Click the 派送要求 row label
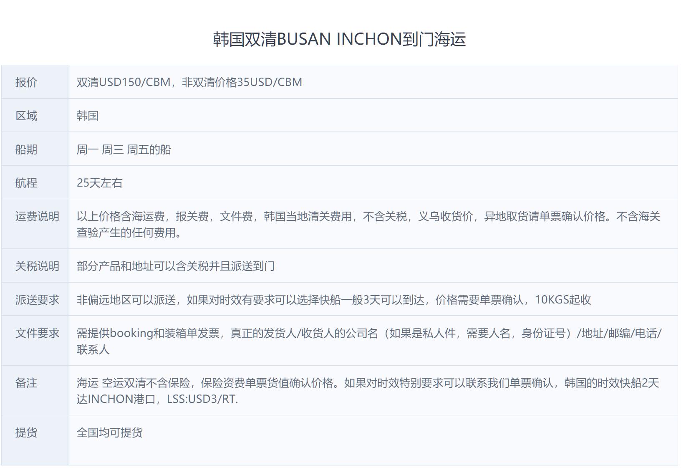This screenshot has height=473, width=686. 37,300
